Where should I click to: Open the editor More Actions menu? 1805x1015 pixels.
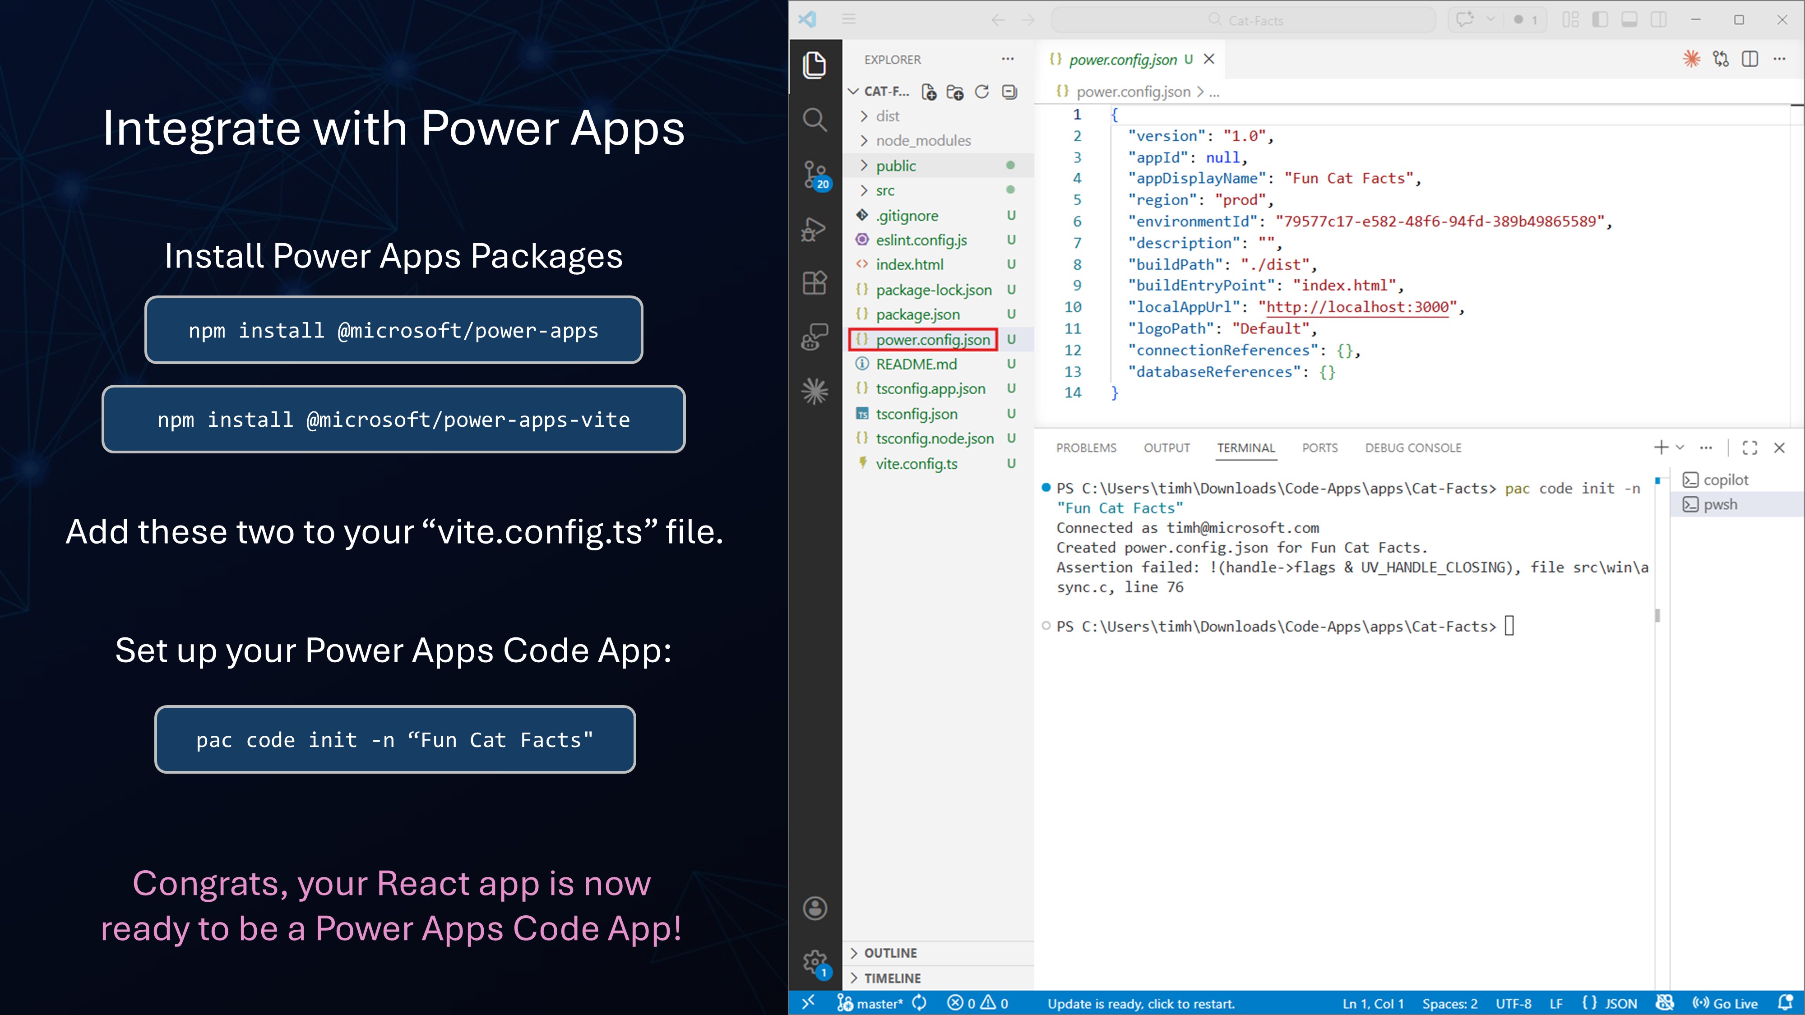(1780, 60)
